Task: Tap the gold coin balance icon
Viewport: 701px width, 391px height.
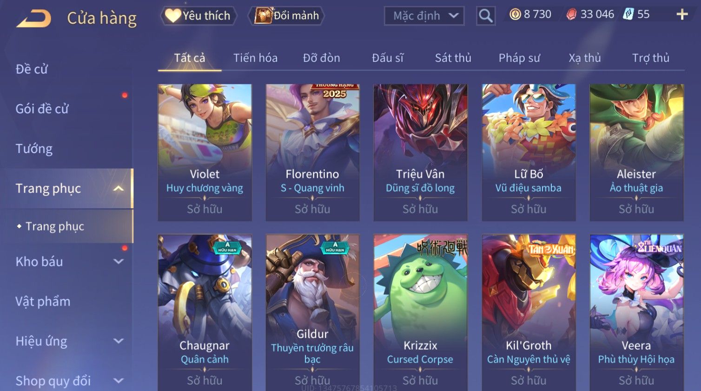Action: (515, 14)
